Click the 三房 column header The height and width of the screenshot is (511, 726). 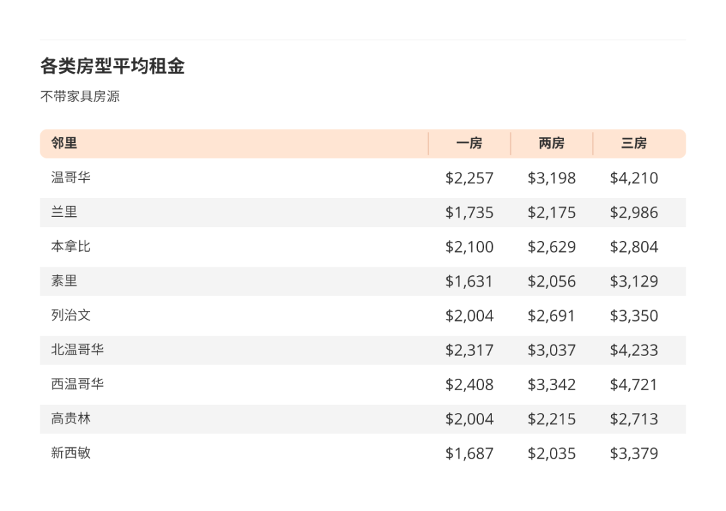(x=634, y=143)
